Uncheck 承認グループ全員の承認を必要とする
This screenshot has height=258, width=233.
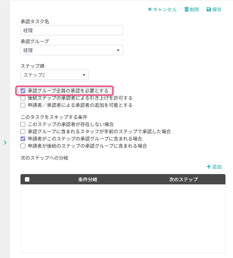23,91
